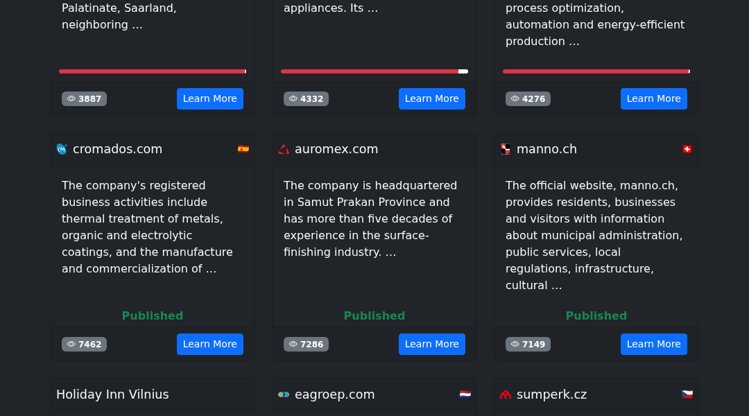Click the 7149 view count badge
749x416 pixels.
(528, 345)
